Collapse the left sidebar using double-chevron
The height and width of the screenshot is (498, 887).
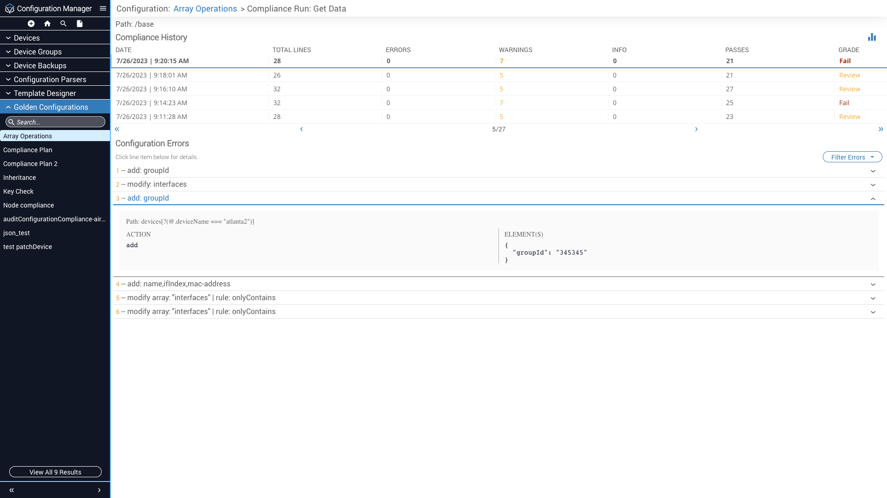tap(12, 490)
